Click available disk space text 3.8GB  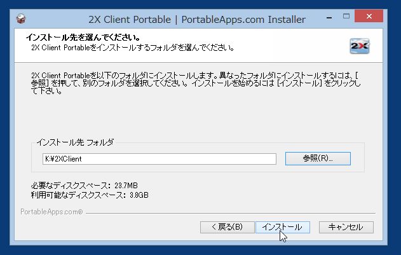139,195
